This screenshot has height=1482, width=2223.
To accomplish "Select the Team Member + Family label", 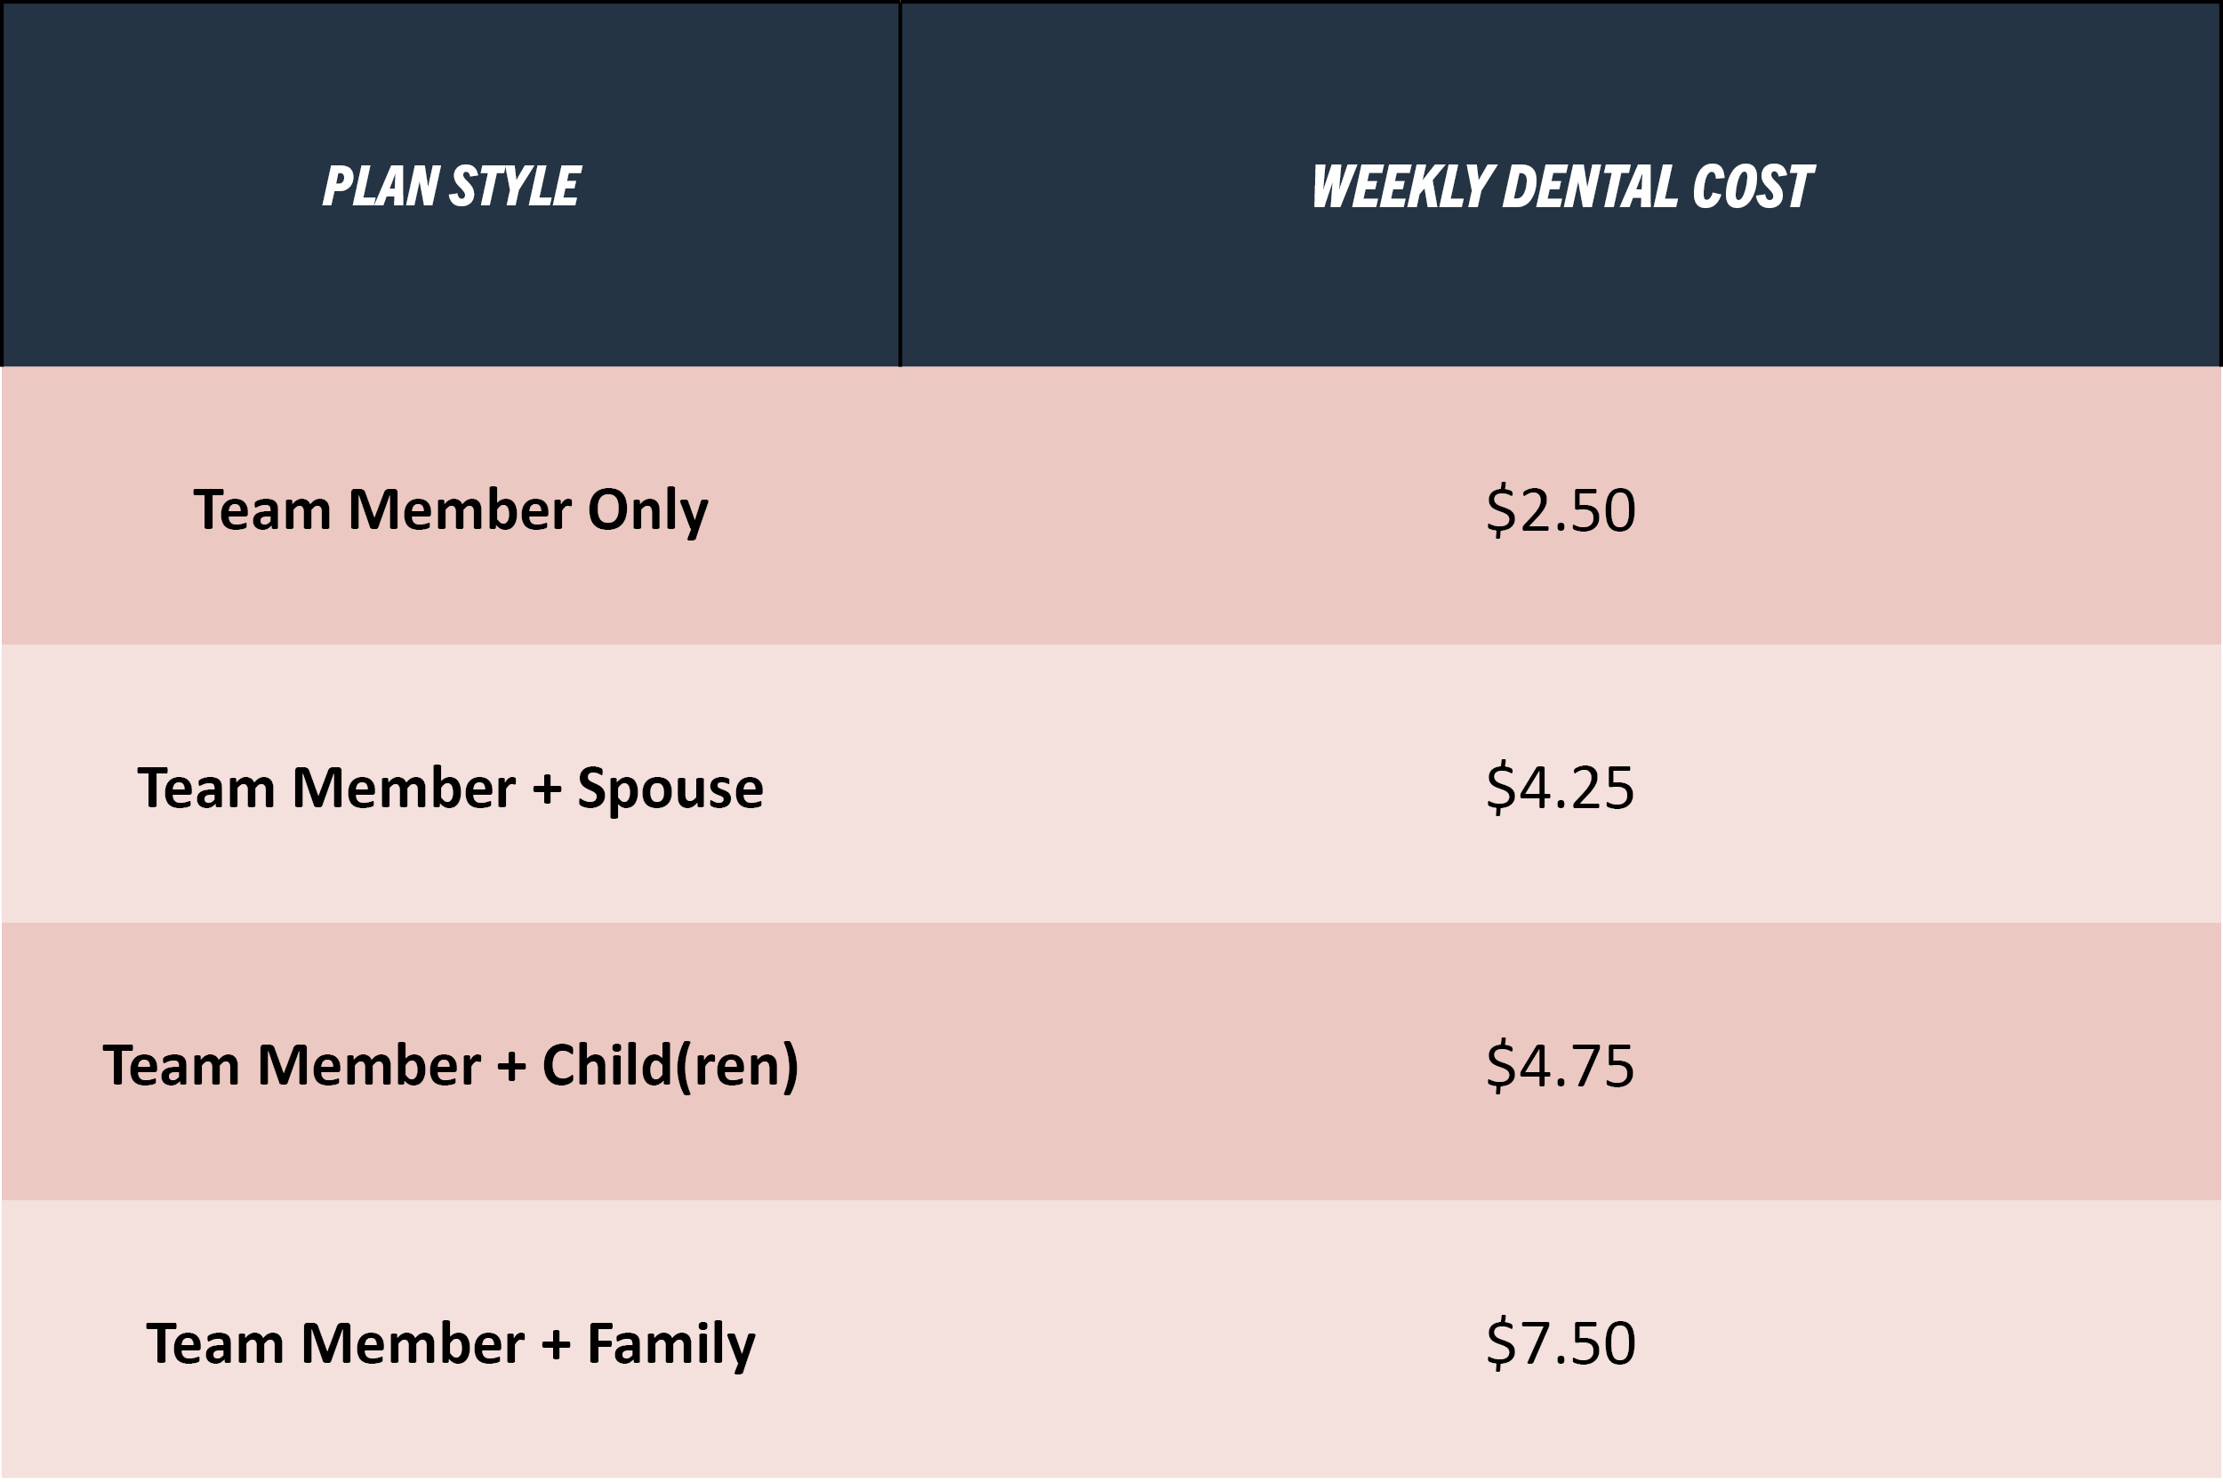I will tap(451, 1345).
